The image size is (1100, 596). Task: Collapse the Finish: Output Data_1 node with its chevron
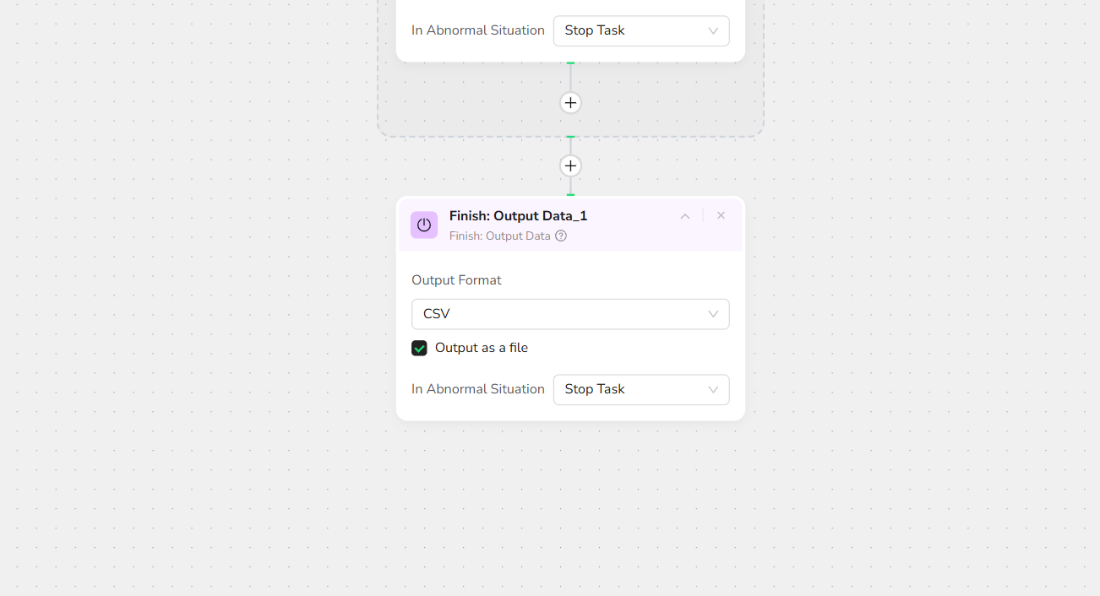click(685, 216)
